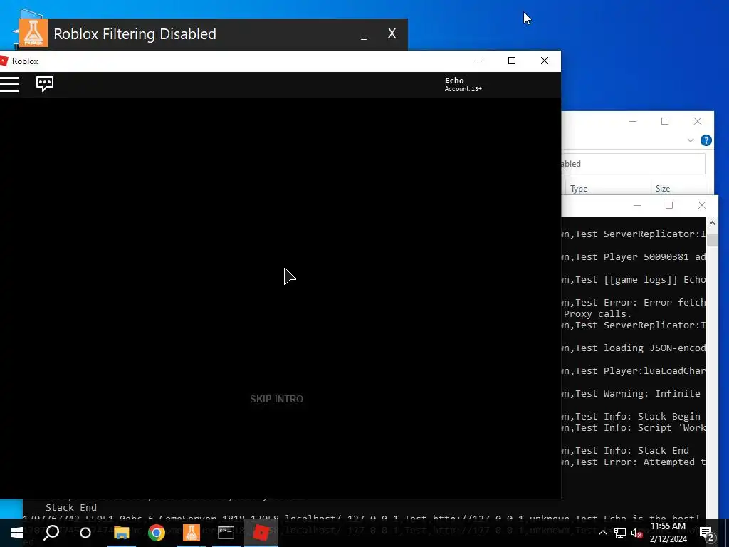Click the 'Test Player 50090381' console line
This screenshot has height=547, width=729.
pos(634,256)
